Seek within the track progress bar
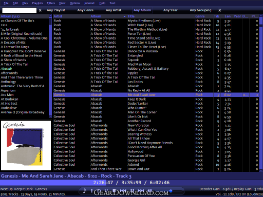 [x=131, y=183]
